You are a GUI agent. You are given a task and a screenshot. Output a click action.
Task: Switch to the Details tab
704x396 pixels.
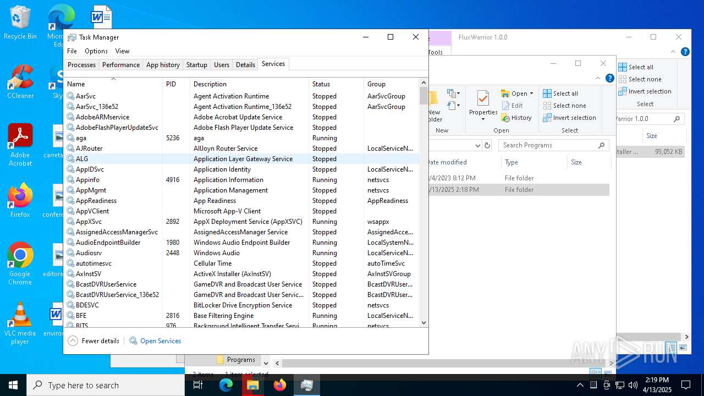coord(245,65)
